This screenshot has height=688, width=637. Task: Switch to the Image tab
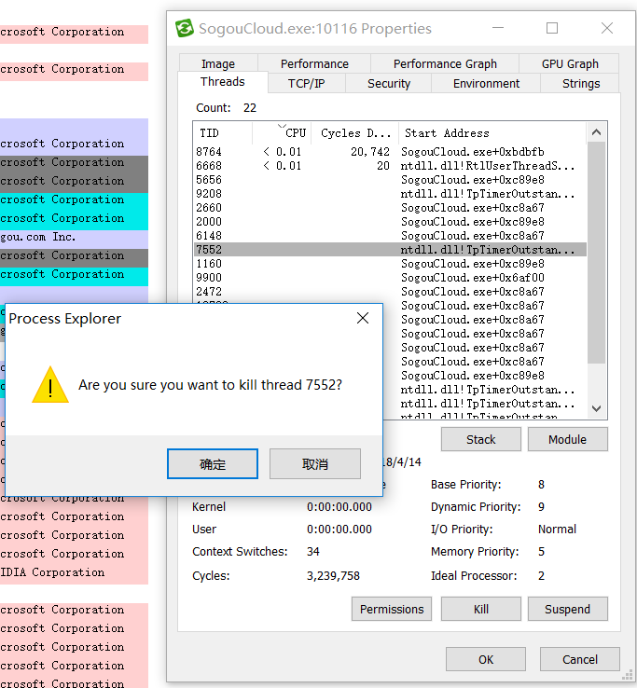tap(218, 63)
